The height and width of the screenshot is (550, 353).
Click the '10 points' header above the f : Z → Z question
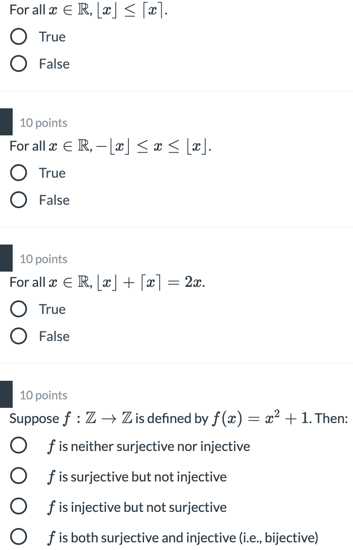tap(43, 395)
